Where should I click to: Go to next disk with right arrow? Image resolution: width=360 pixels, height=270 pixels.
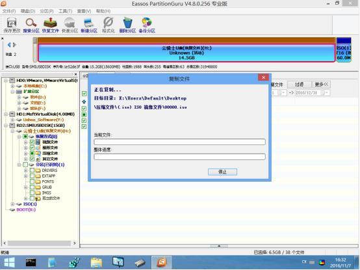coord(14,45)
